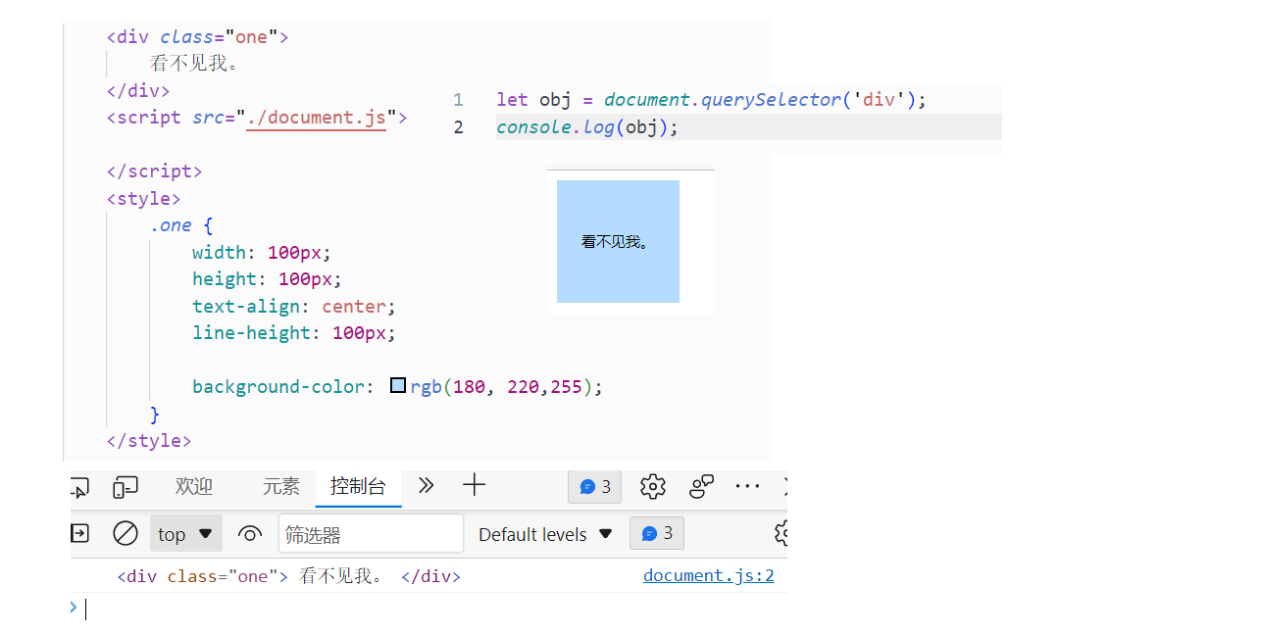Screen dimensions: 1261x636
Task: Click the querySelector code line
Action: (x=711, y=100)
